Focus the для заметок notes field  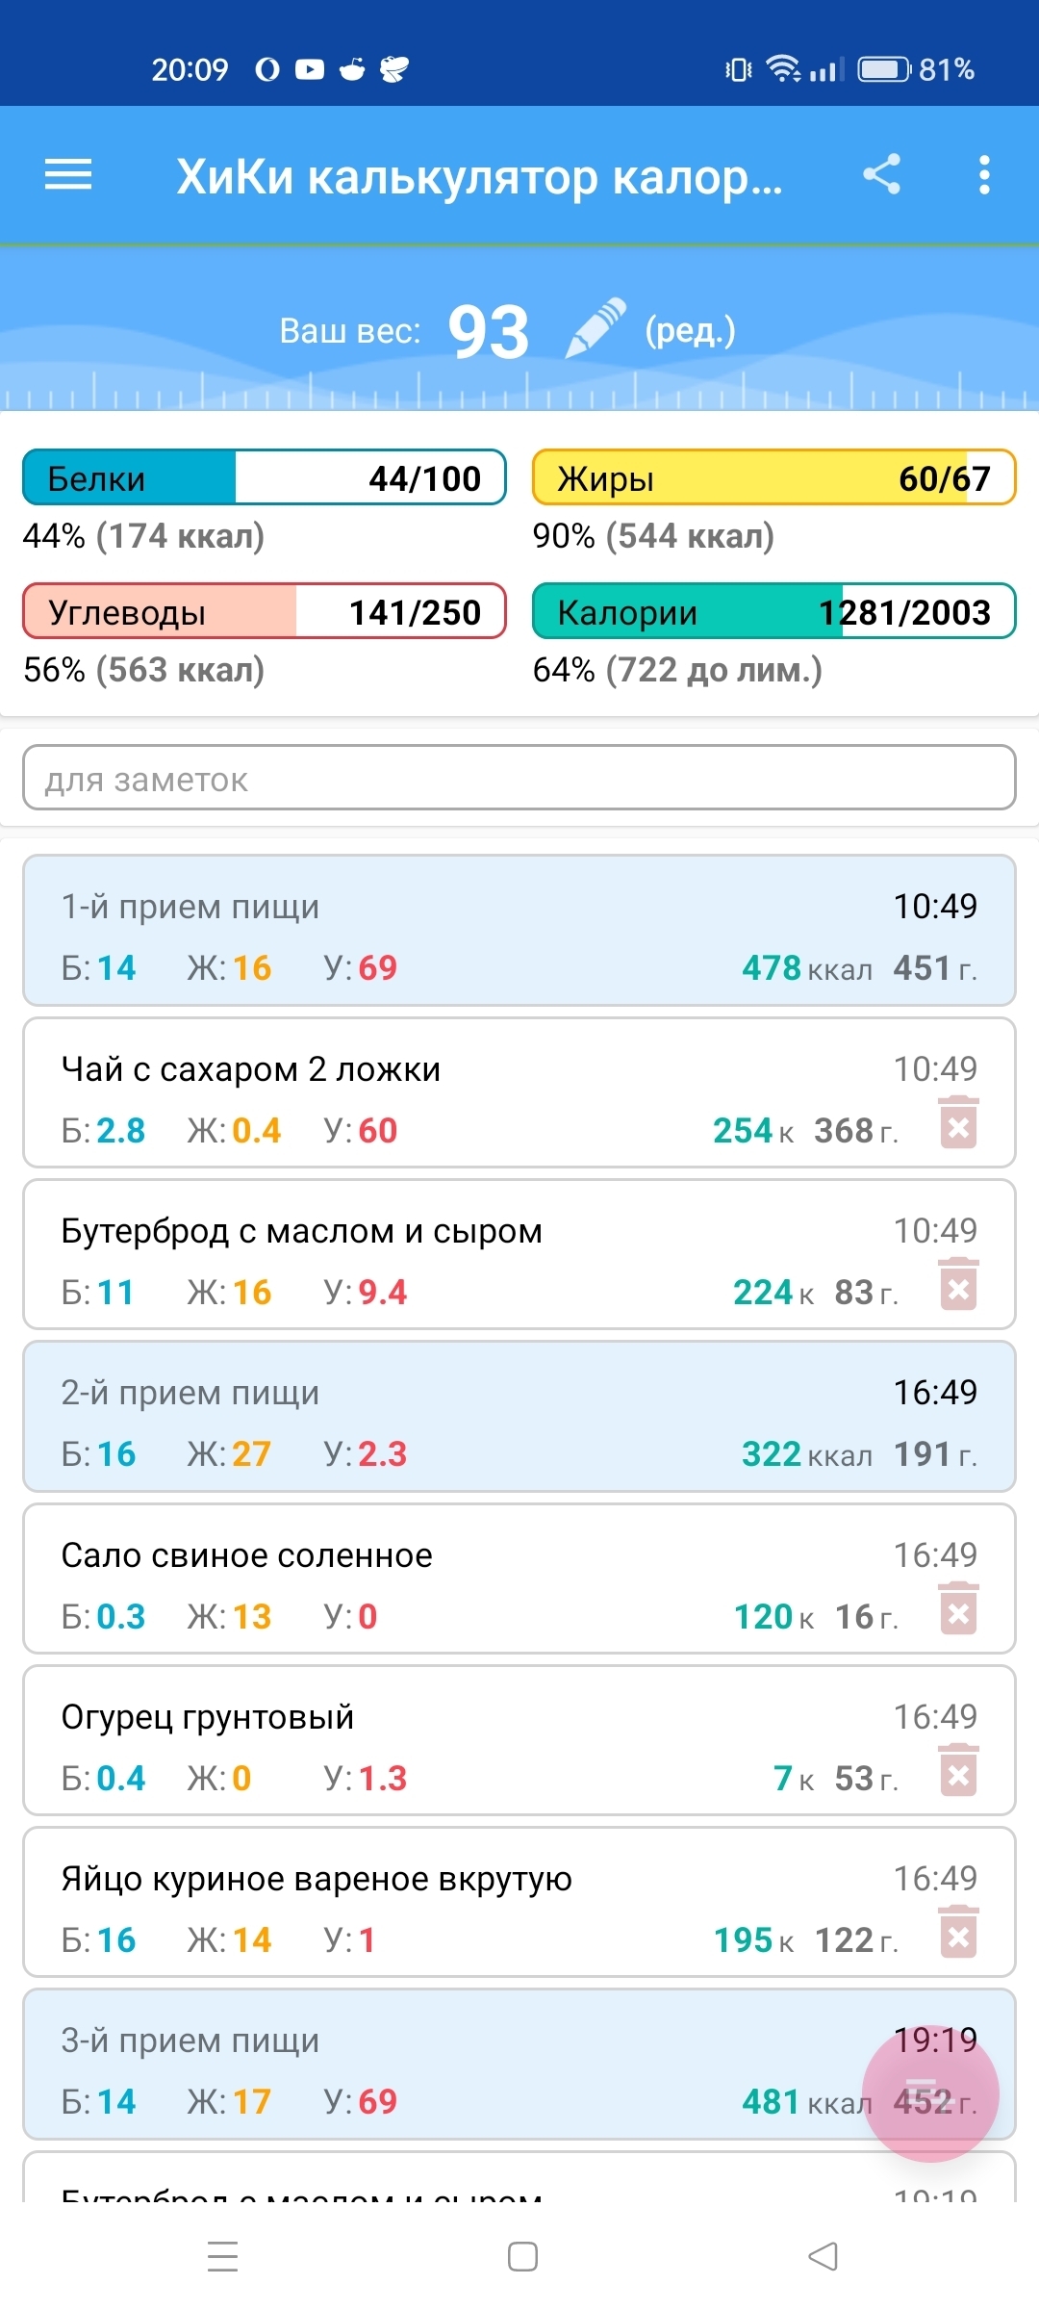pos(519,778)
